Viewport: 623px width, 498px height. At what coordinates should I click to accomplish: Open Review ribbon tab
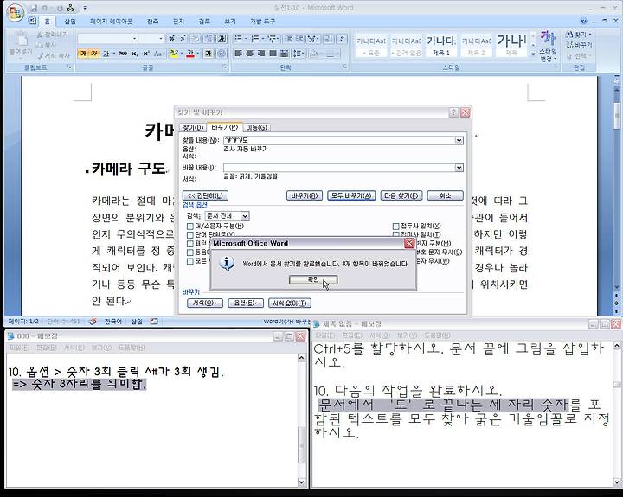click(204, 22)
